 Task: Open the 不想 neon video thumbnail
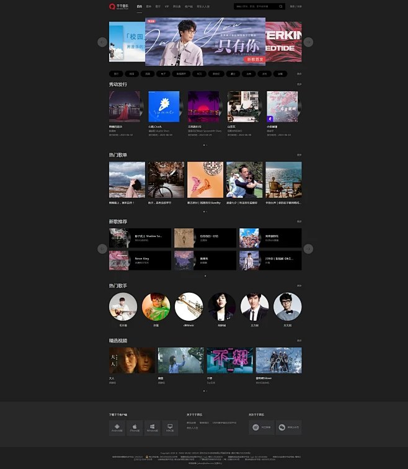coord(230,360)
